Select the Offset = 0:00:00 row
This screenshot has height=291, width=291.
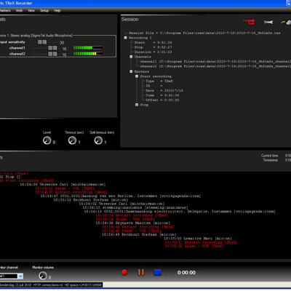[162, 100]
